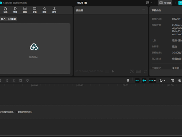Click the split-left trim icon in timeline toolbar

pyautogui.click(x=7, y=81)
